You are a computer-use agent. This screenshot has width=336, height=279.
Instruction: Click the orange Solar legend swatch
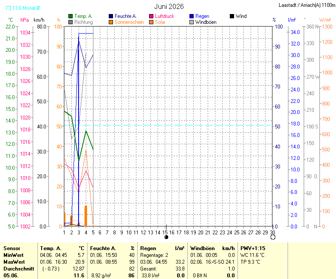coord(151,22)
